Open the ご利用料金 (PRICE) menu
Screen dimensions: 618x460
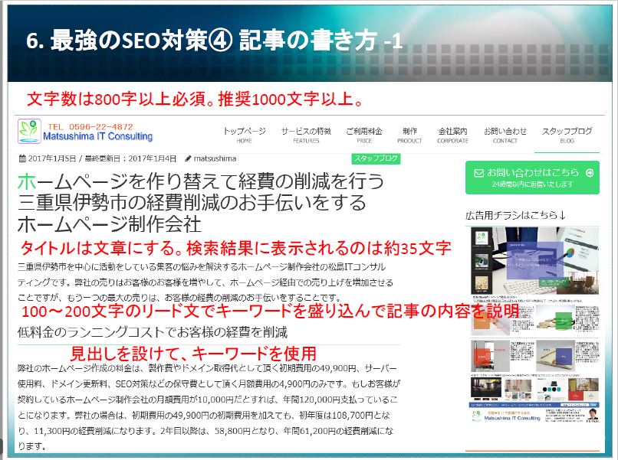pyautogui.click(x=363, y=135)
